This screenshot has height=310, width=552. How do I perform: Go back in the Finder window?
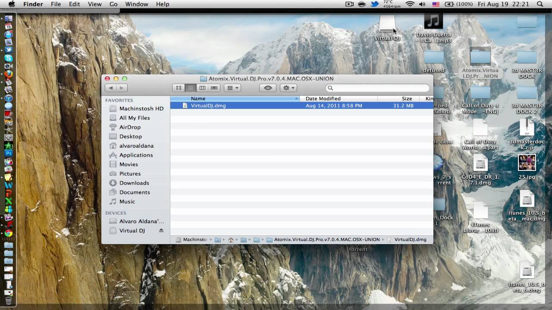pyautogui.click(x=111, y=88)
